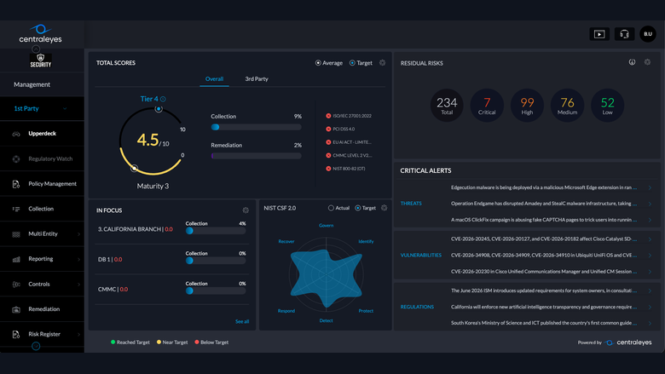Open the video tutorial play icon
The image size is (665, 374).
click(x=599, y=34)
